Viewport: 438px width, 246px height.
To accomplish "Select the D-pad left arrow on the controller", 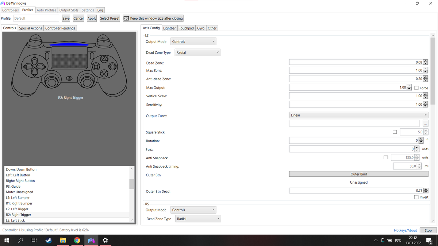I will coord(27,67).
